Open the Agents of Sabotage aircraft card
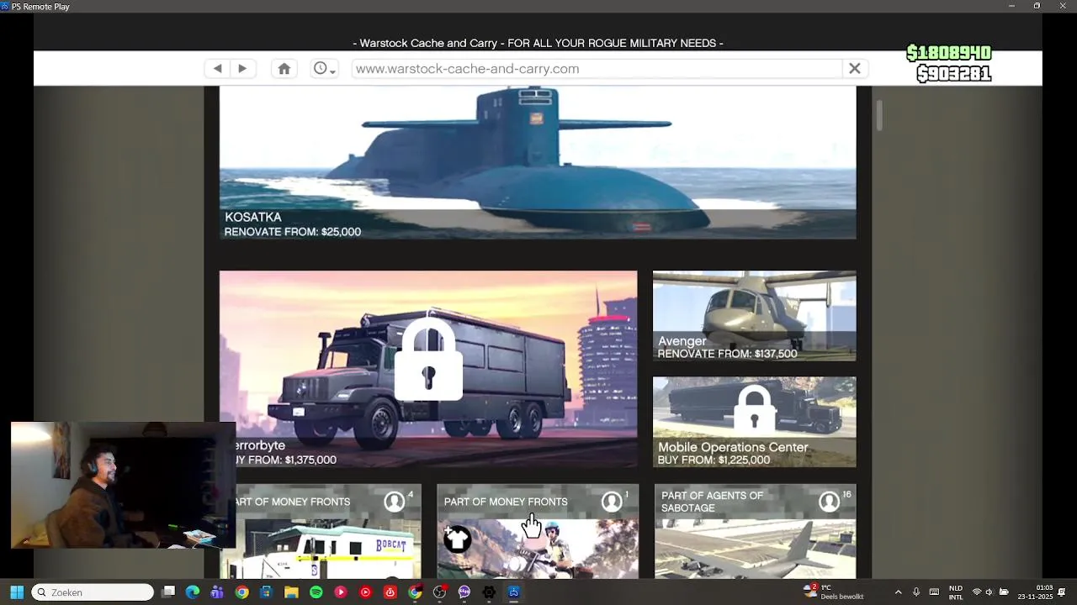 tap(755, 531)
